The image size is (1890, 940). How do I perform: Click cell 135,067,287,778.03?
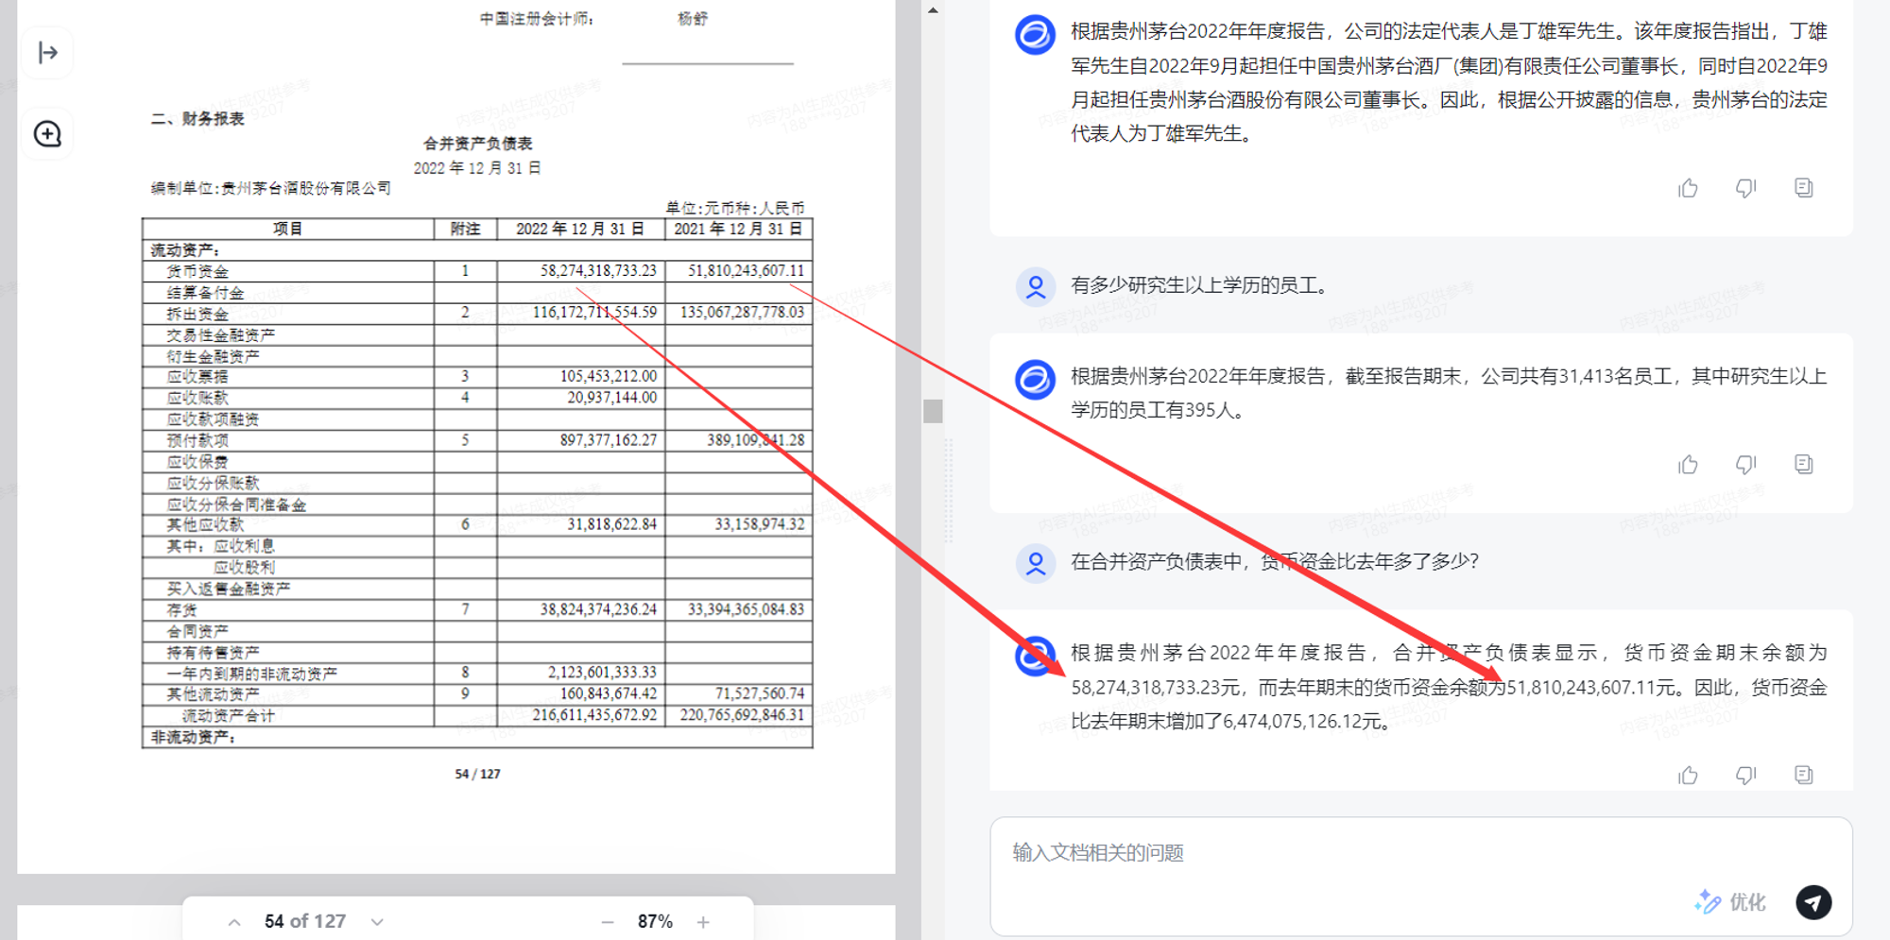coord(742,313)
